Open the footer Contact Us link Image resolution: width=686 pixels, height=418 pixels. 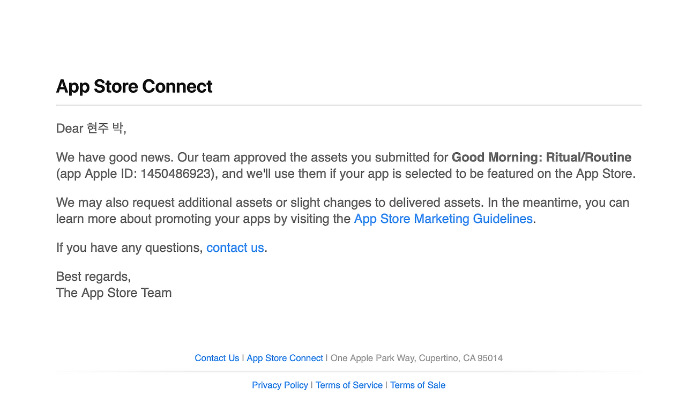click(217, 358)
